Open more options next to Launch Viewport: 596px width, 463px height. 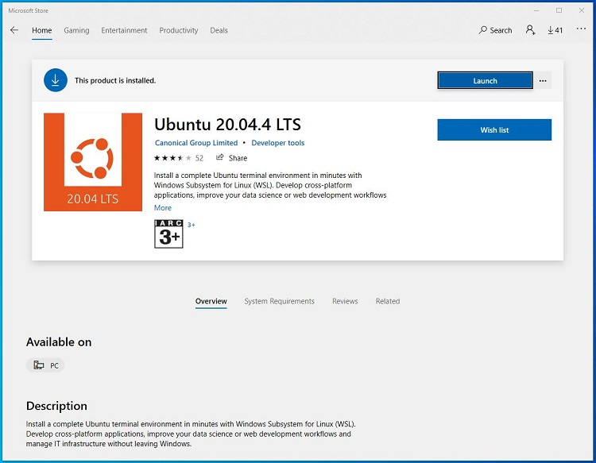[543, 80]
